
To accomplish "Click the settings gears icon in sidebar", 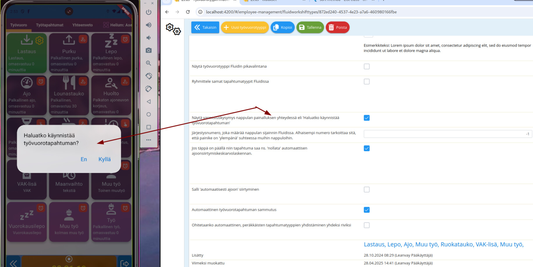I will coord(173,29).
